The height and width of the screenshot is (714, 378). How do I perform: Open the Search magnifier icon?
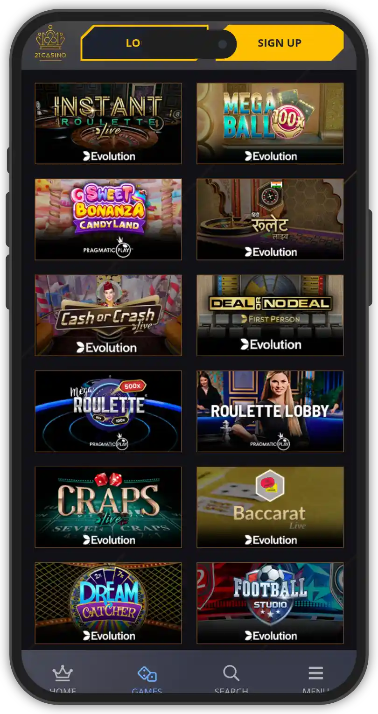[x=231, y=673]
